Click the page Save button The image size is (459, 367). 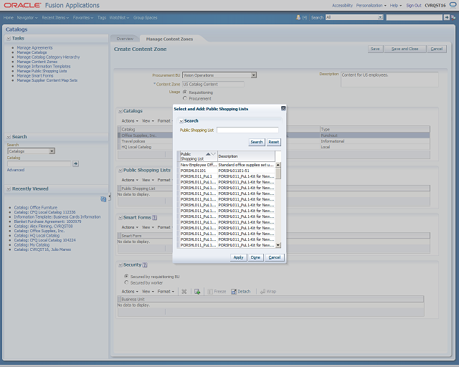click(375, 49)
